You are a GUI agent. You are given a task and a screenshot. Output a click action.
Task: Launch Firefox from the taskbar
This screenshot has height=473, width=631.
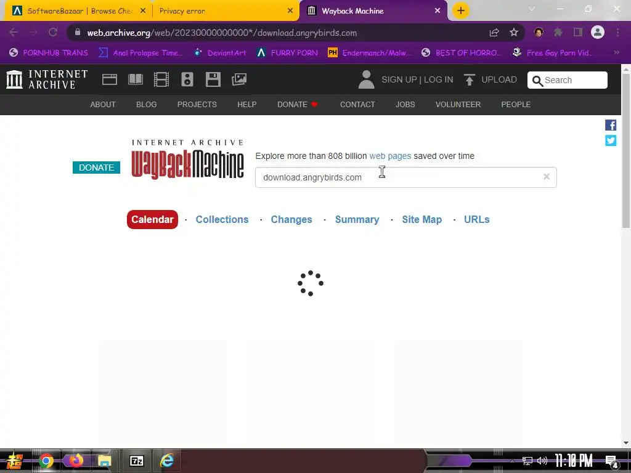point(75,461)
